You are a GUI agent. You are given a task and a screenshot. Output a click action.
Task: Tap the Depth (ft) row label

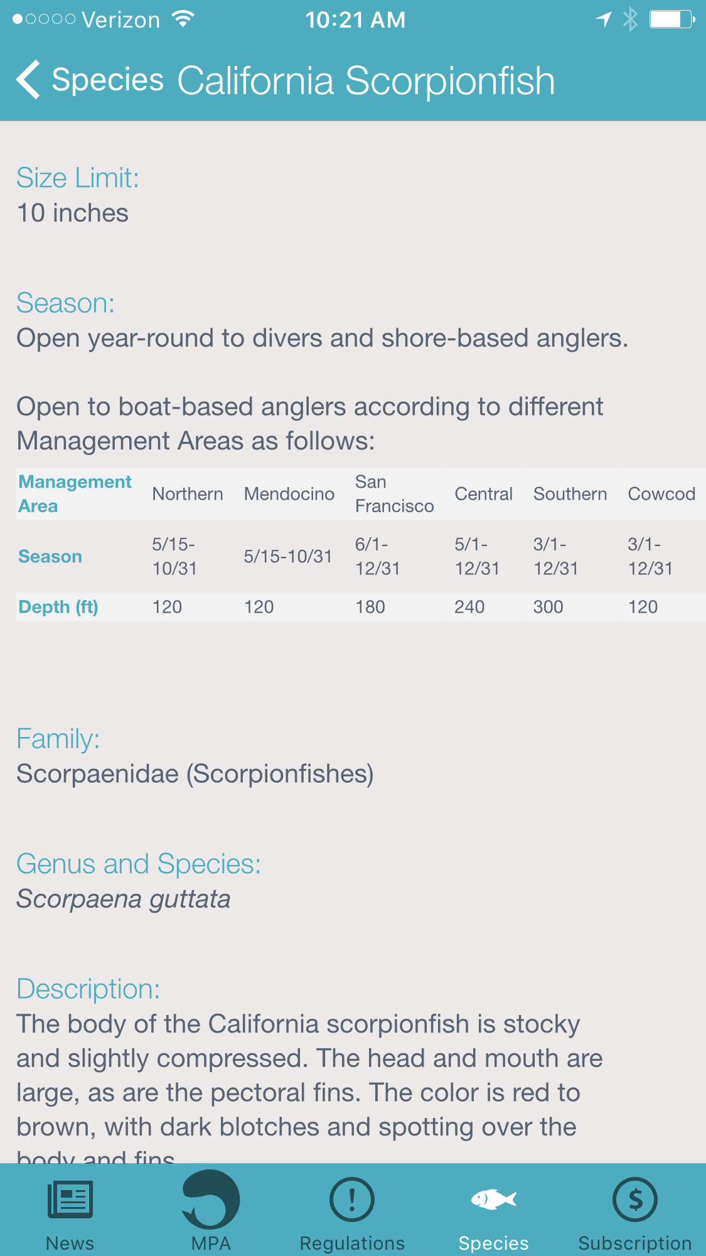coord(58,607)
